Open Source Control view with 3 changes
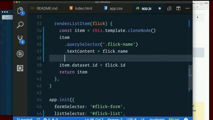Image resolution: width=213 pixels, height=120 pixels. (20, 39)
